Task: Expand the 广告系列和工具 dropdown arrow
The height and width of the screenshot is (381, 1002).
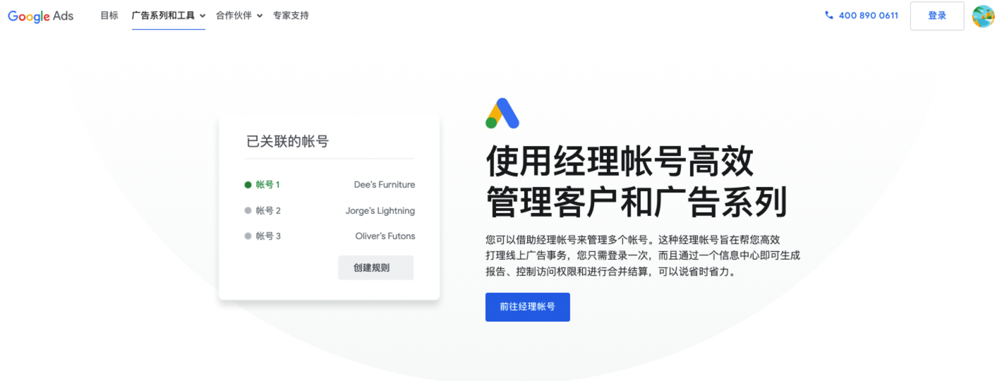Action: coord(203,16)
